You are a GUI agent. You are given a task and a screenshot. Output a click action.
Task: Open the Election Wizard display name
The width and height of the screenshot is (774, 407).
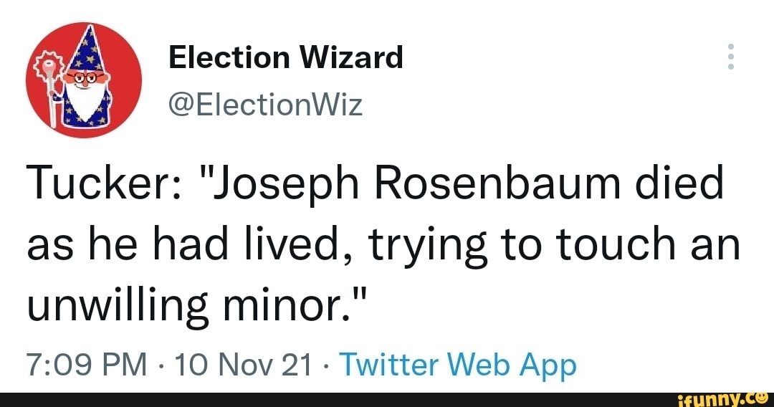286,57
